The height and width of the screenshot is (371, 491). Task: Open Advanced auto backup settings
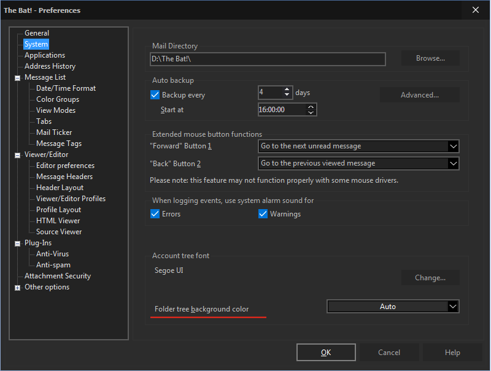click(x=420, y=95)
